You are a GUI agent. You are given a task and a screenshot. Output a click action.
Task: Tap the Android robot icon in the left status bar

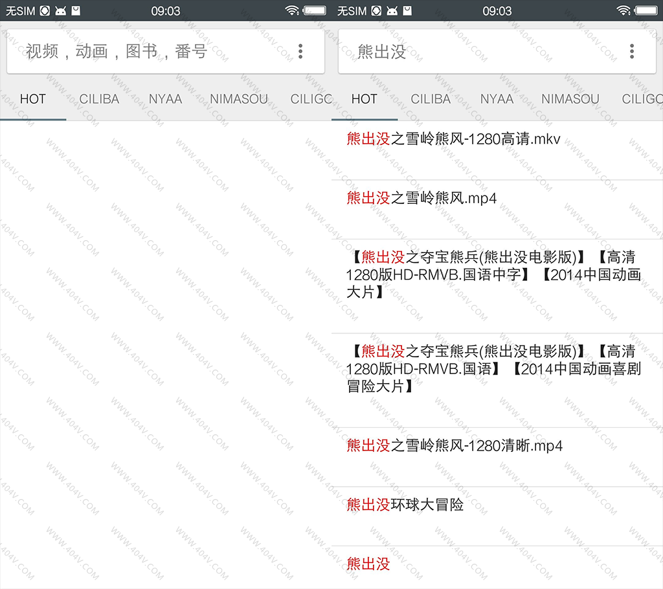(x=61, y=10)
